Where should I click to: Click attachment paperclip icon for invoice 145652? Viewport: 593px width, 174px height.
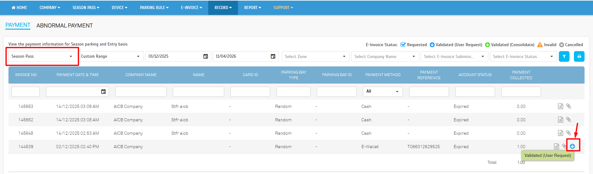[569, 119]
